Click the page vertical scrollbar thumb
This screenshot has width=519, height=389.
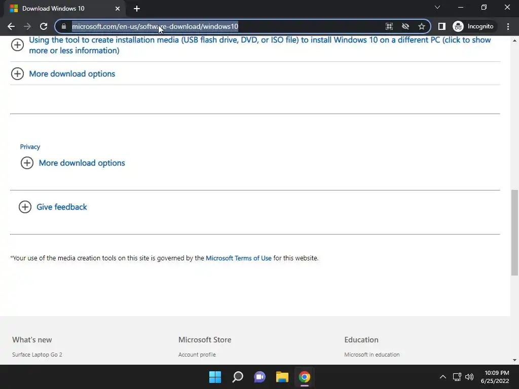click(514, 232)
